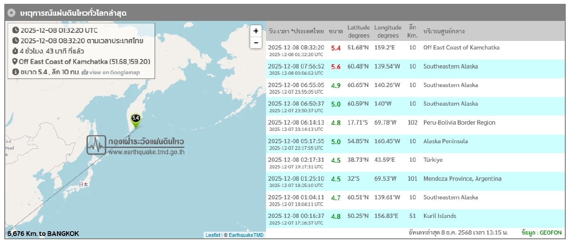Viewport: 571px width, 245px height.
Task: Select the 5.6 Southeastern Alaska earthquake row
Action: 414,69
